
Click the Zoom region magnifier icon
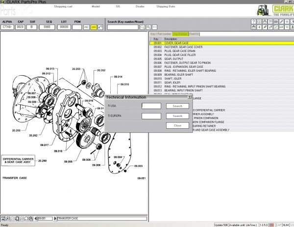(x=26, y=219)
